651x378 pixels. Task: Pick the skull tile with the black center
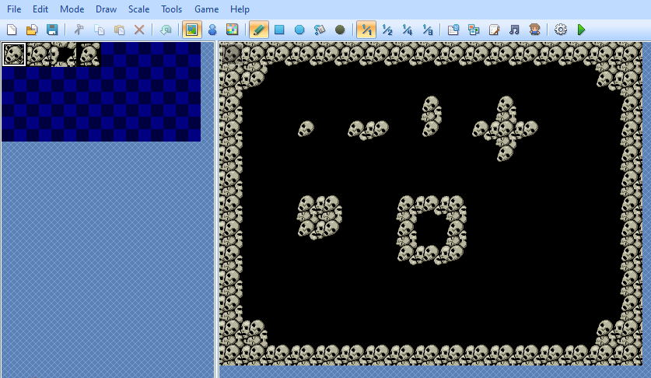[x=64, y=54]
